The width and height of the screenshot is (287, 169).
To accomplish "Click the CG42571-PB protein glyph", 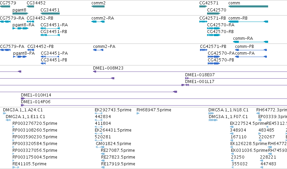I will pos(204,50).
